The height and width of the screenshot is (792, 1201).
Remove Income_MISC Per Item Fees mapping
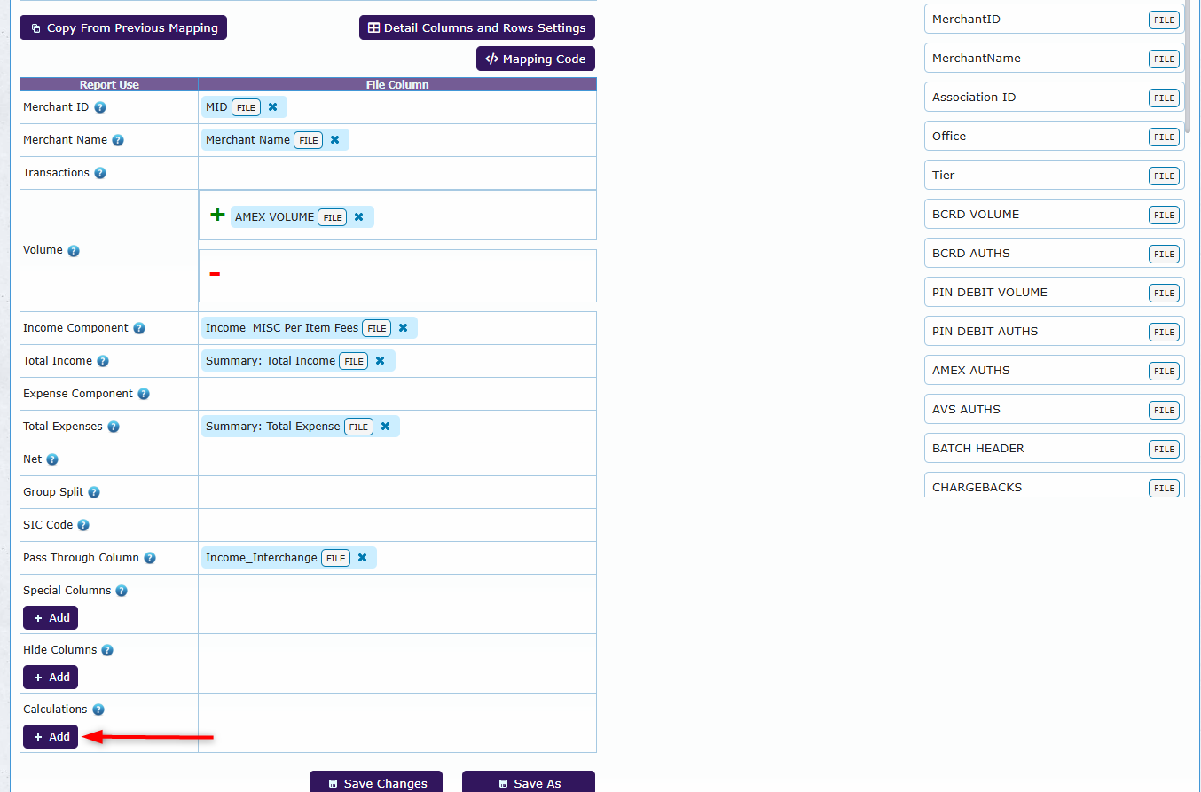403,328
